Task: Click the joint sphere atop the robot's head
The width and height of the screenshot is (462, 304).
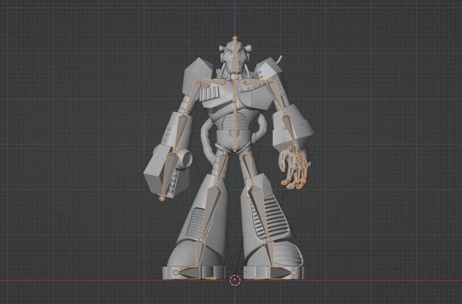Action: point(235,38)
